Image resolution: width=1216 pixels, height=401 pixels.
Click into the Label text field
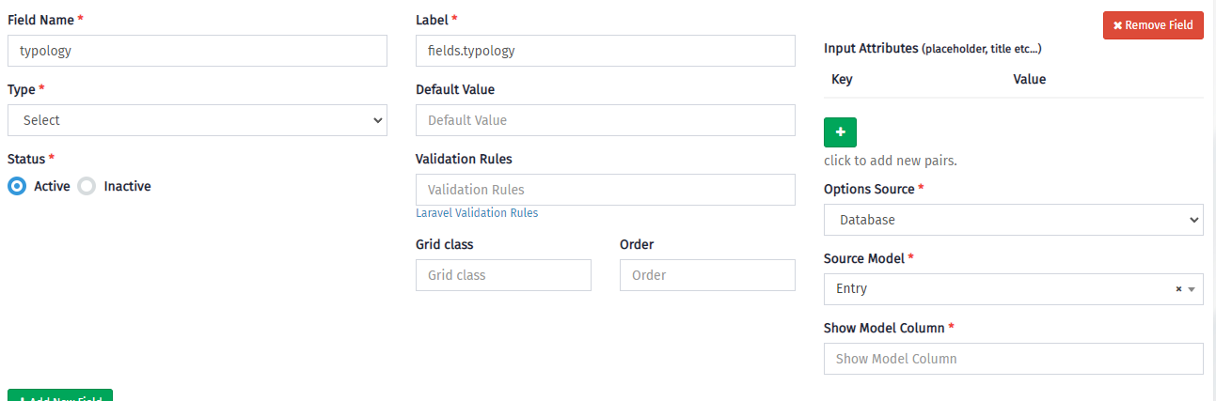point(605,51)
